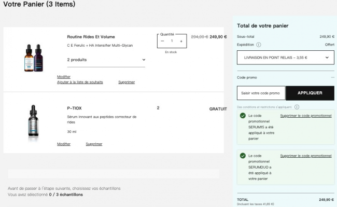Screen dimensions: 337x207
Task: Modify the P-TIOX serum item
Action: click(64, 144)
